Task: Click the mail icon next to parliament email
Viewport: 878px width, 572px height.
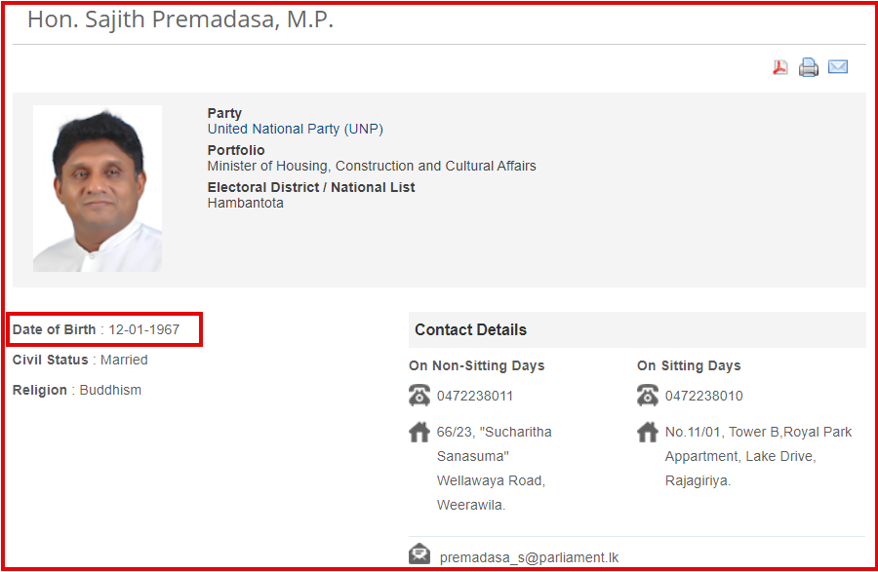Action: click(419, 554)
